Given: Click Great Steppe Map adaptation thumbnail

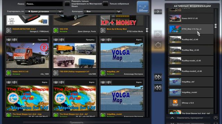Looking at the screenshot, I should 27,98.
